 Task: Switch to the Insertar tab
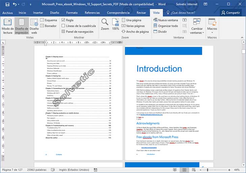(38, 13)
